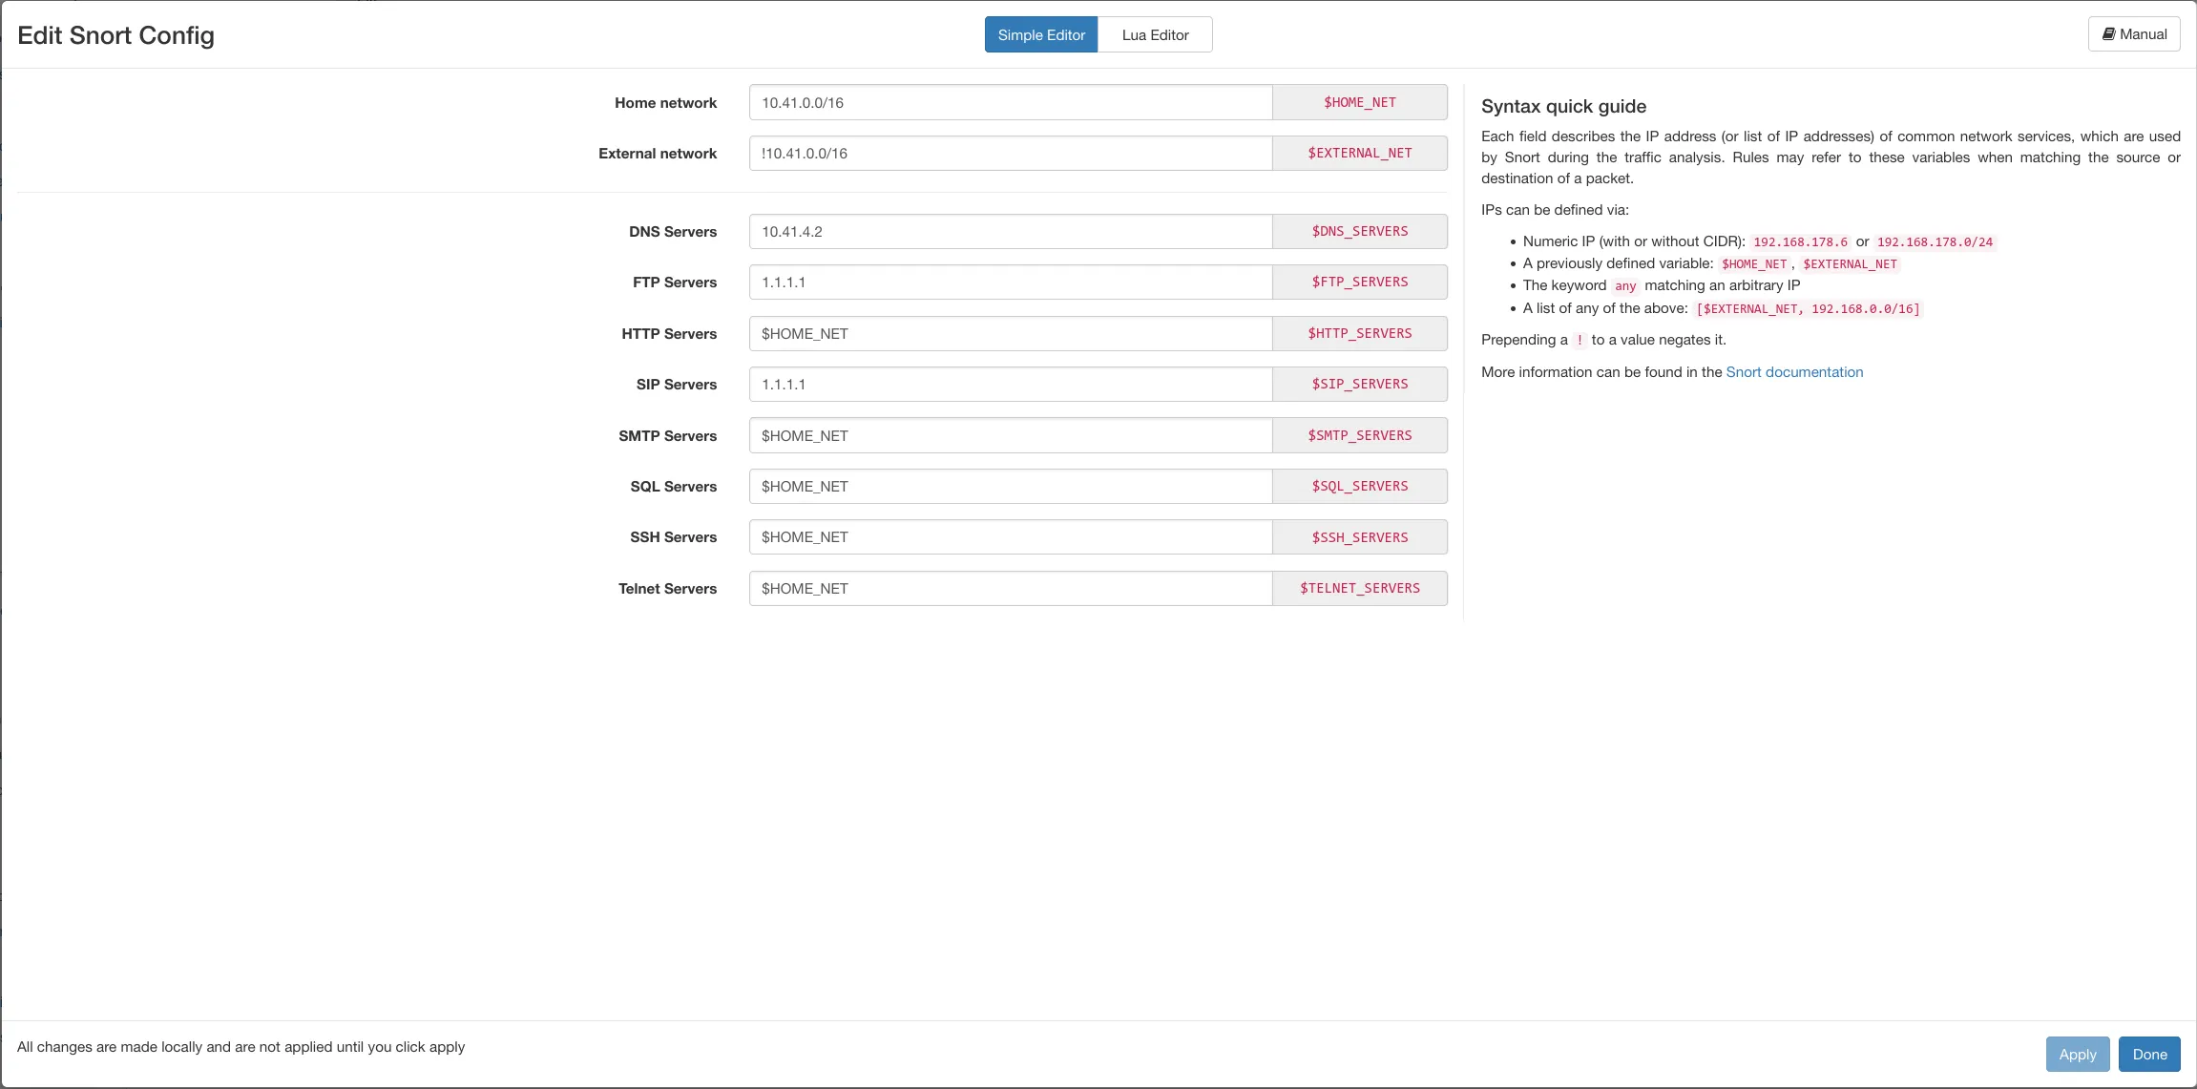Select the HTTP Servers text field

(x=1010, y=334)
